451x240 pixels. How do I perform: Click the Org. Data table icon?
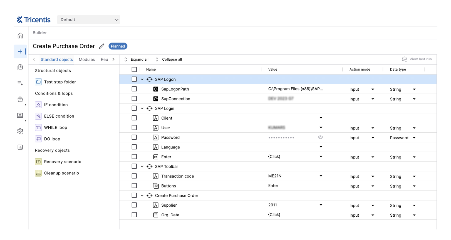coord(156,215)
